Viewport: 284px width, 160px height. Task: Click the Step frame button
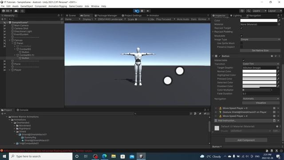coord(148,11)
